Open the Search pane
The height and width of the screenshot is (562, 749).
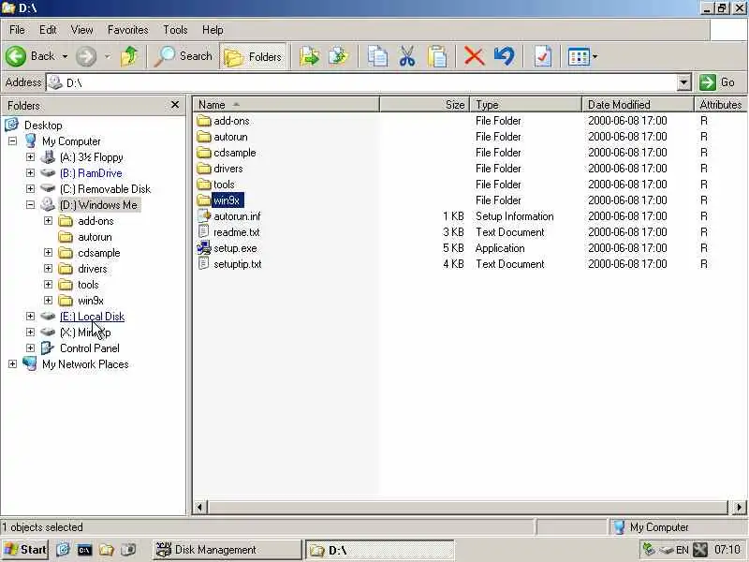184,56
